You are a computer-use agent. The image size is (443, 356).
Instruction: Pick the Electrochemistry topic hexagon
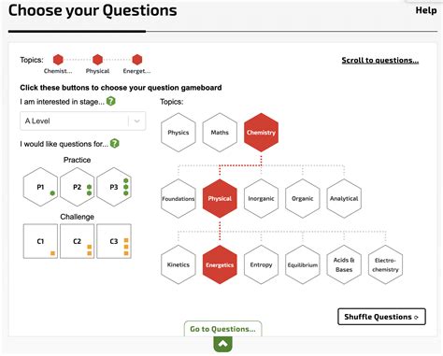coord(385,264)
